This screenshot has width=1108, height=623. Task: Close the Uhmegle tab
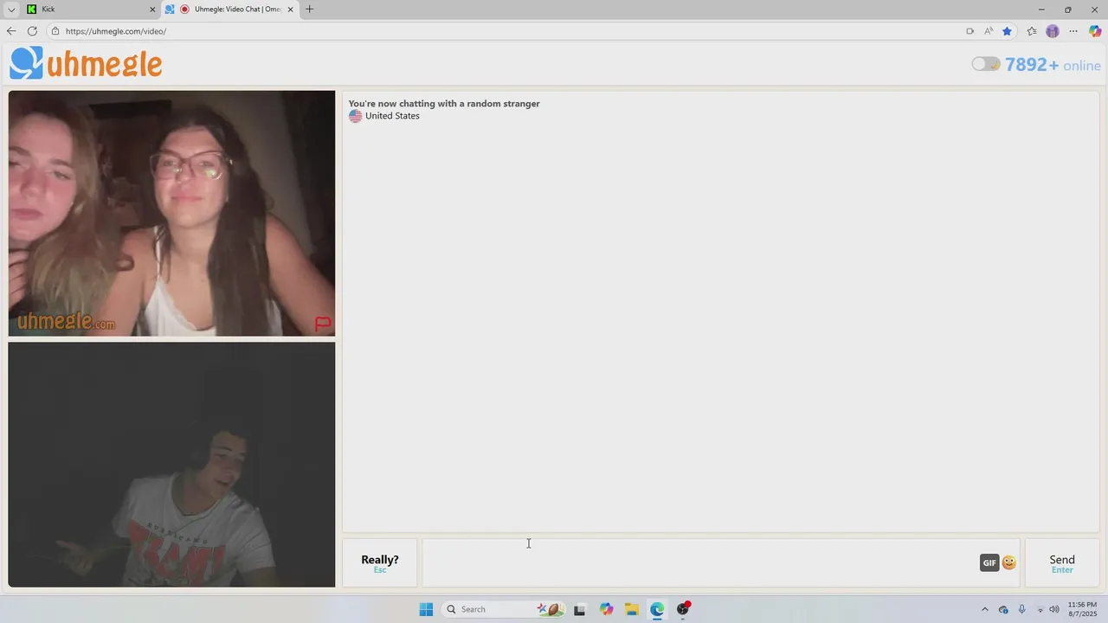[290, 10]
